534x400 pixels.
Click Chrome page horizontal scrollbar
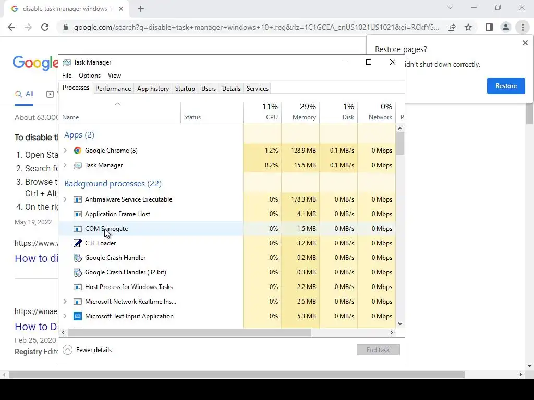point(237,375)
